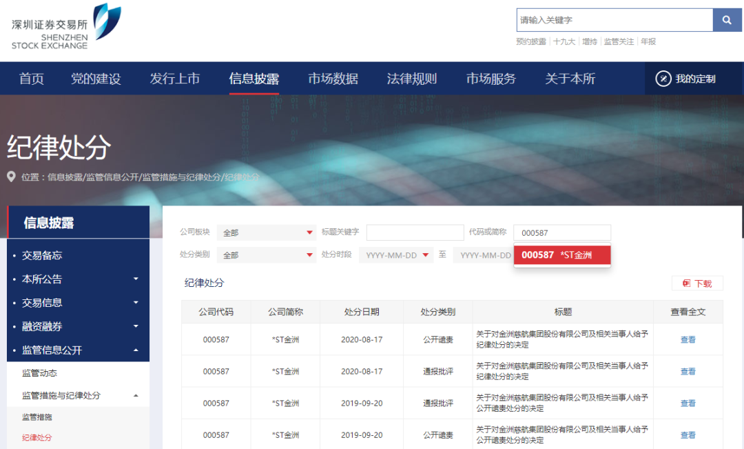Select the 000587 *ST金洲 suggestion
Viewport: 744px width, 449px height.
click(561, 255)
